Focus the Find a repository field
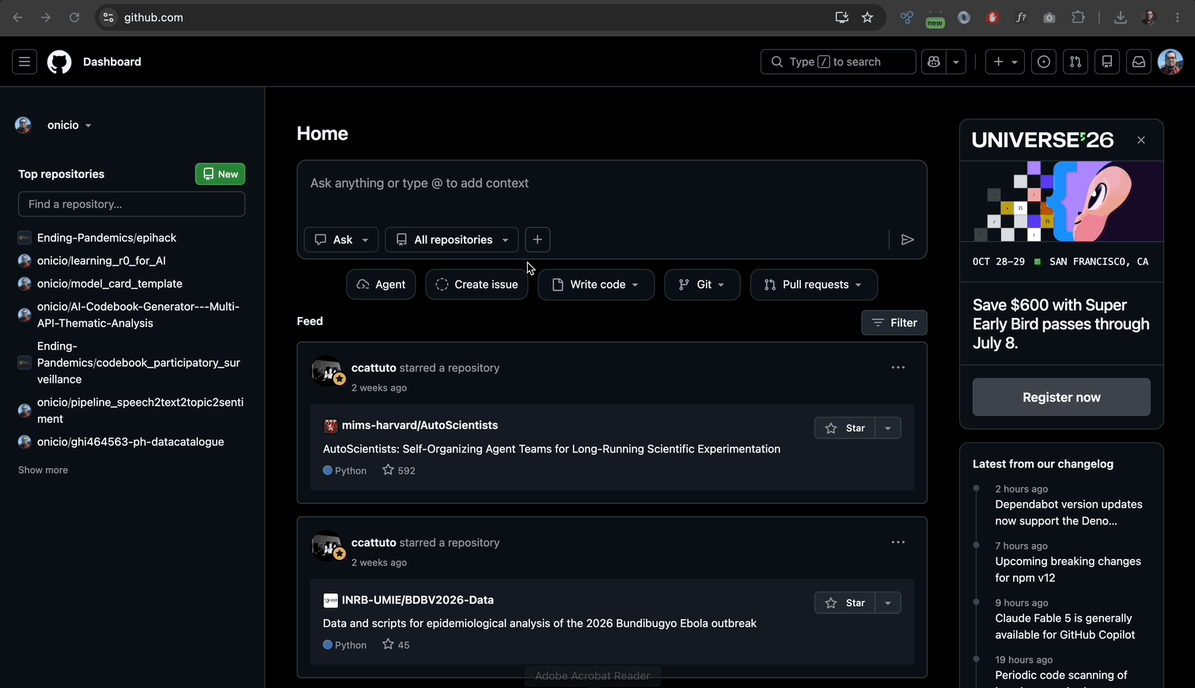The height and width of the screenshot is (688, 1195). point(131,204)
